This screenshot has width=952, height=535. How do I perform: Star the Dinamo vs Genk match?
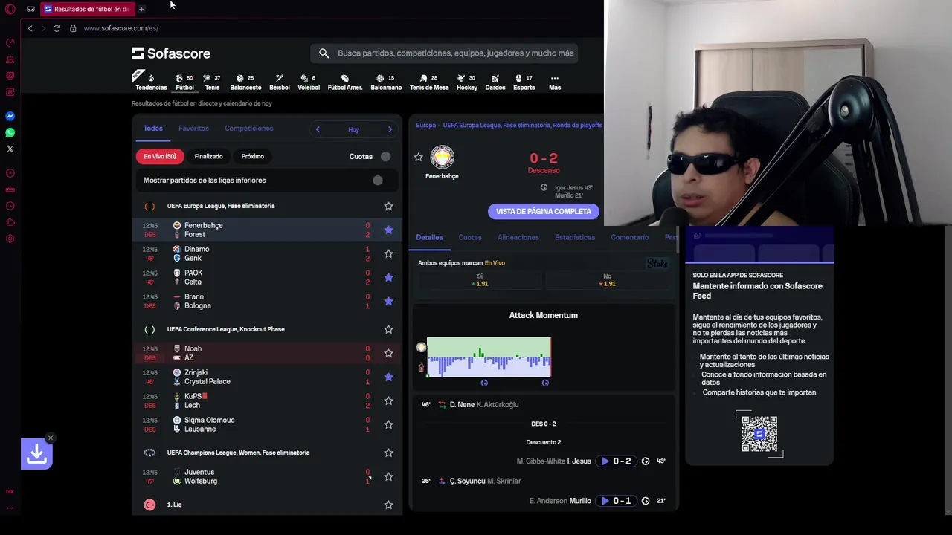tap(388, 254)
